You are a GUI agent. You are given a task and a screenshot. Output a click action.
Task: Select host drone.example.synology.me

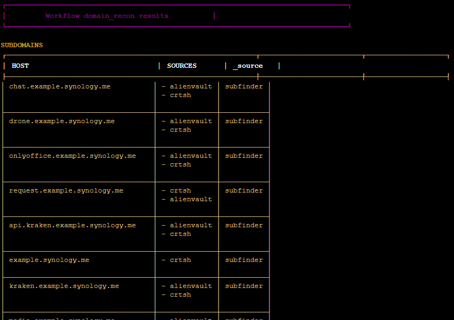point(62,121)
